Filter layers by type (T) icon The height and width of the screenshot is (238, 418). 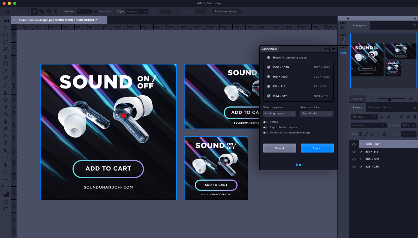coord(395,117)
